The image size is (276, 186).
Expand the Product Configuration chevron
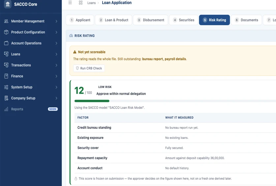56,32
